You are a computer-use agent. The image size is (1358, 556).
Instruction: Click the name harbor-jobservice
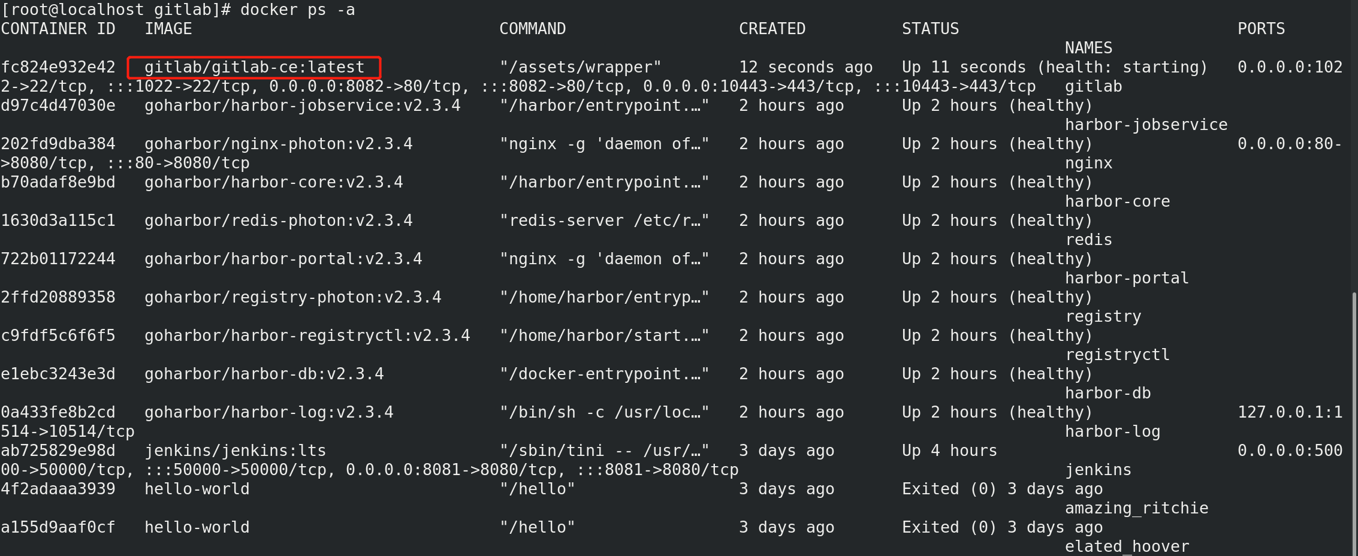1146,125
